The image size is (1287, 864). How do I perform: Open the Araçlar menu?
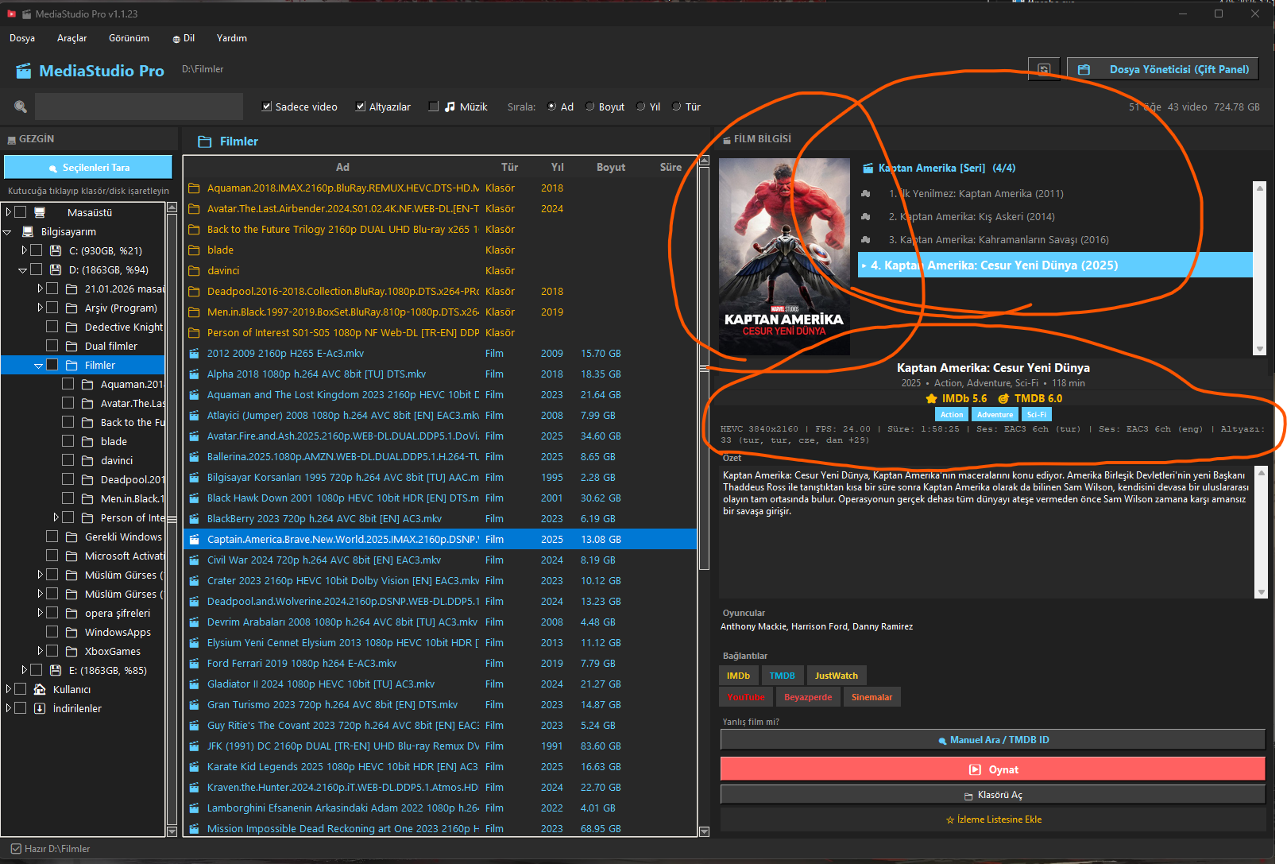tap(72, 38)
